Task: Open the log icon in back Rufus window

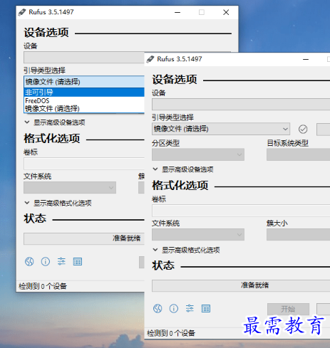Action: coord(78,261)
